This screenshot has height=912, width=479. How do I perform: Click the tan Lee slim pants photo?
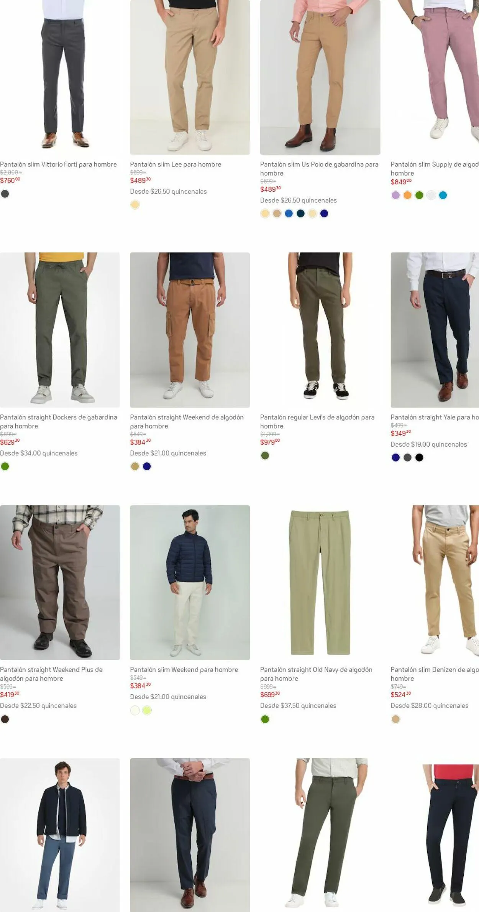(190, 77)
